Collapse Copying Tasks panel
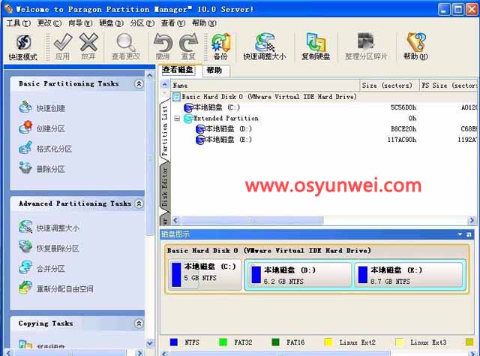This screenshot has width=480, height=356. 139,323
